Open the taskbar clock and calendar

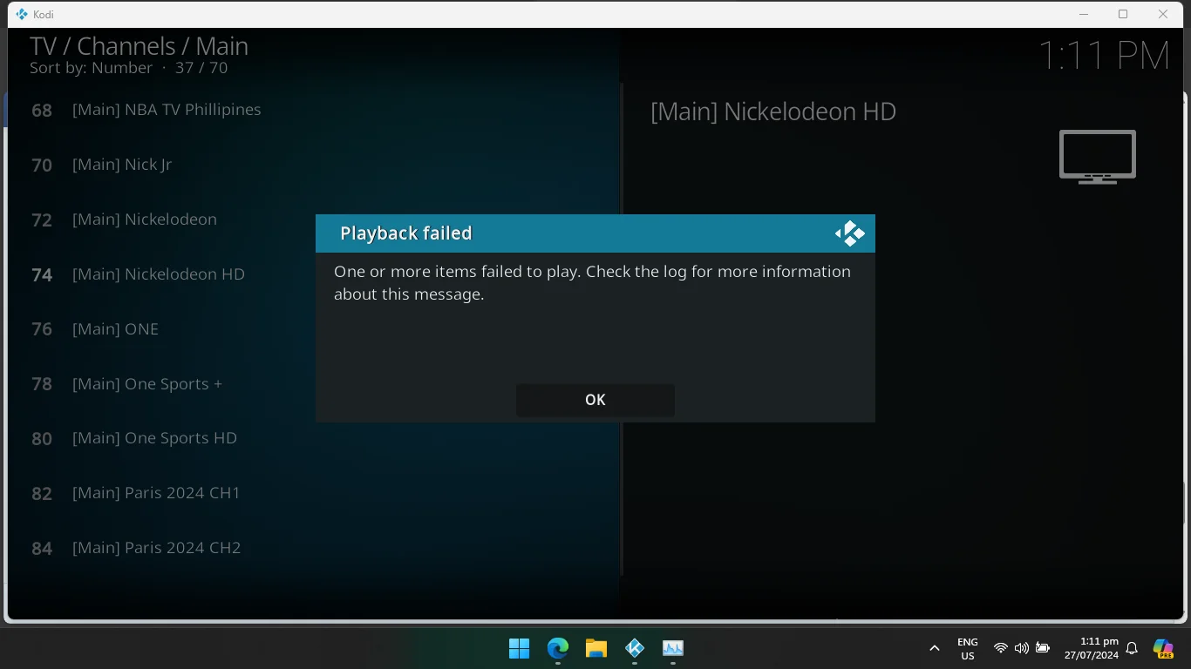(x=1092, y=648)
